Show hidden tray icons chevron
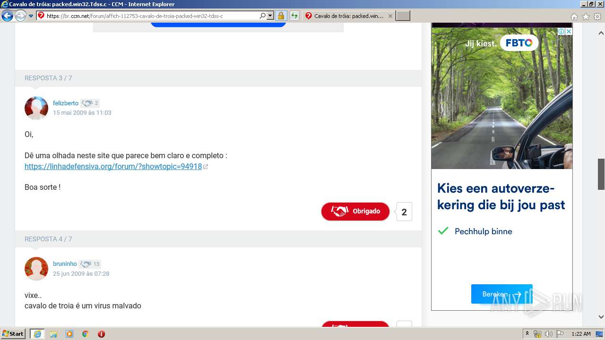 527,334
